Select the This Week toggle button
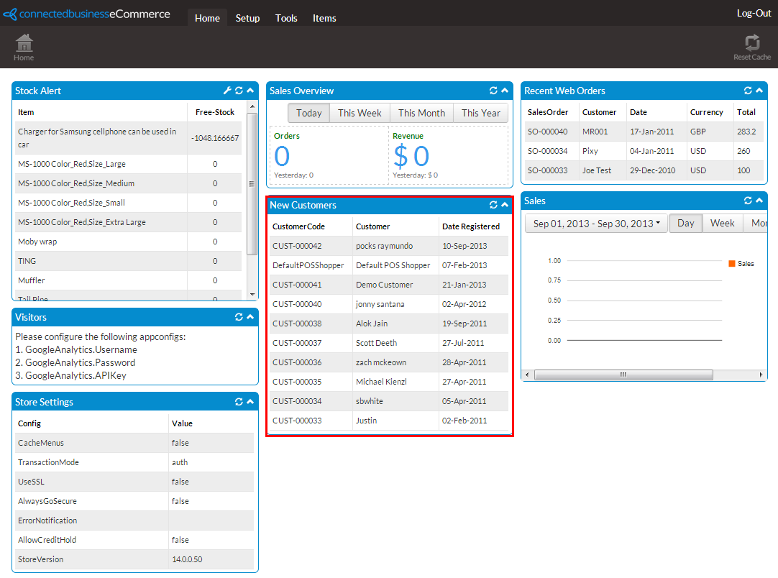This screenshot has height=578, width=778. click(360, 113)
